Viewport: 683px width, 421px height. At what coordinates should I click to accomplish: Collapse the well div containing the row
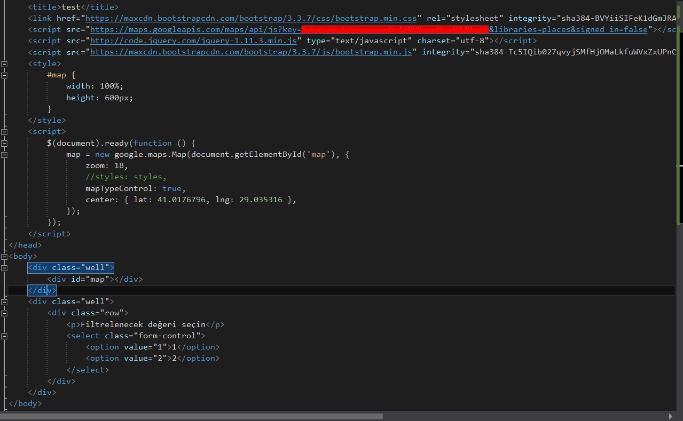pos(5,302)
